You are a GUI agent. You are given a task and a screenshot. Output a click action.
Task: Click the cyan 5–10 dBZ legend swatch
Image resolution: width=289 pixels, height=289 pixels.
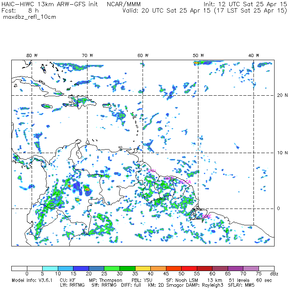[50, 268]
